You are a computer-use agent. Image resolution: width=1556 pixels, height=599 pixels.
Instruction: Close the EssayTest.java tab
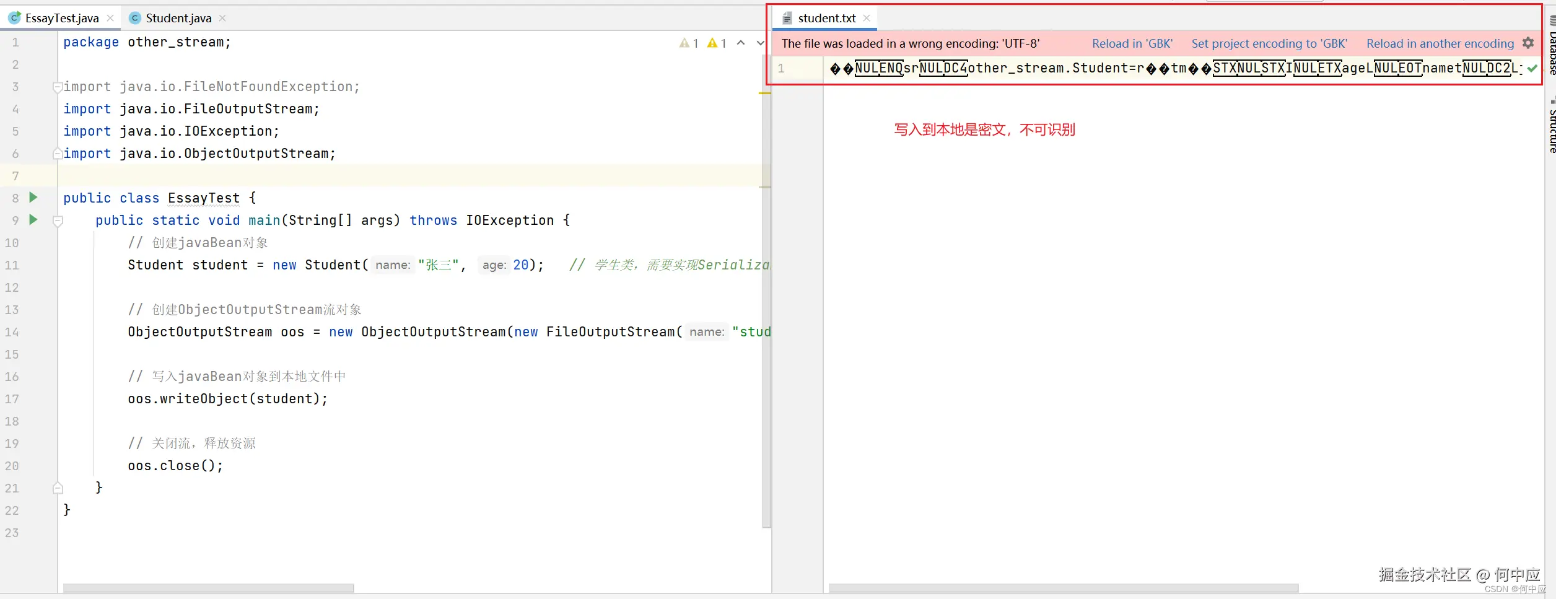point(110,18)
